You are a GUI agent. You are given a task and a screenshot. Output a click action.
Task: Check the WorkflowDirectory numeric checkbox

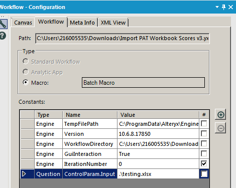coord(204,144)
